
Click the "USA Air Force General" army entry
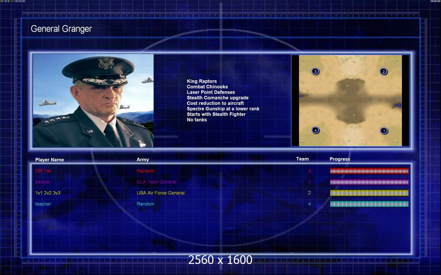[161, 193]
